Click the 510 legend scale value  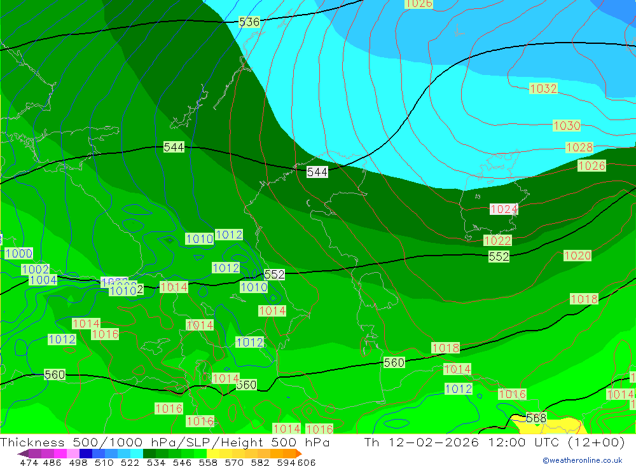click(x=104, y=462)
